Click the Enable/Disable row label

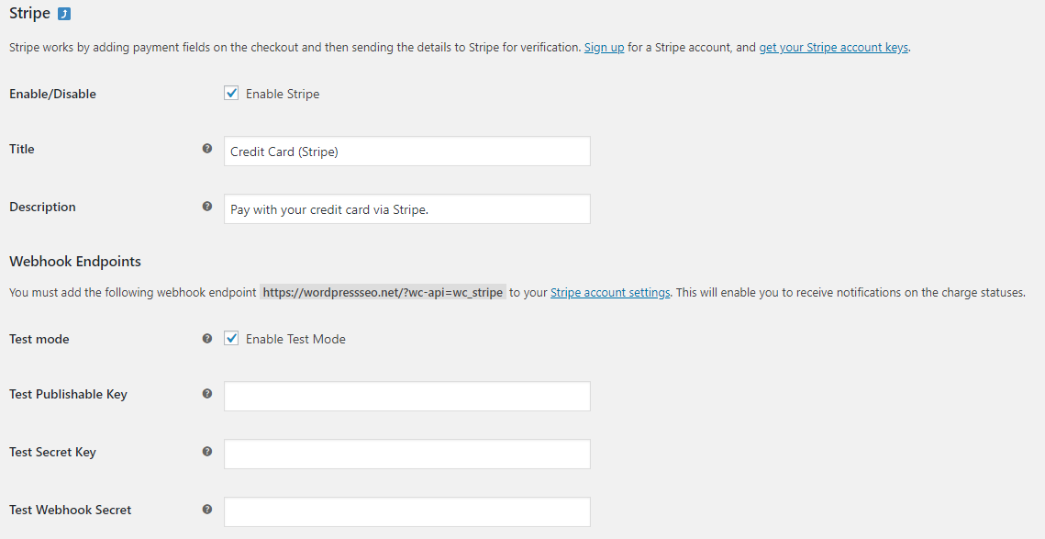(52, 94)
